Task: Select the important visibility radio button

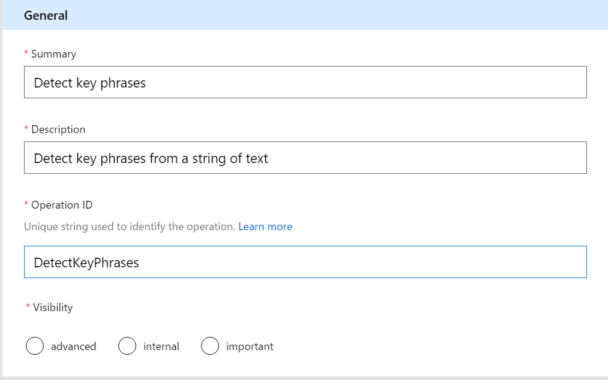Action: (210, 346)
